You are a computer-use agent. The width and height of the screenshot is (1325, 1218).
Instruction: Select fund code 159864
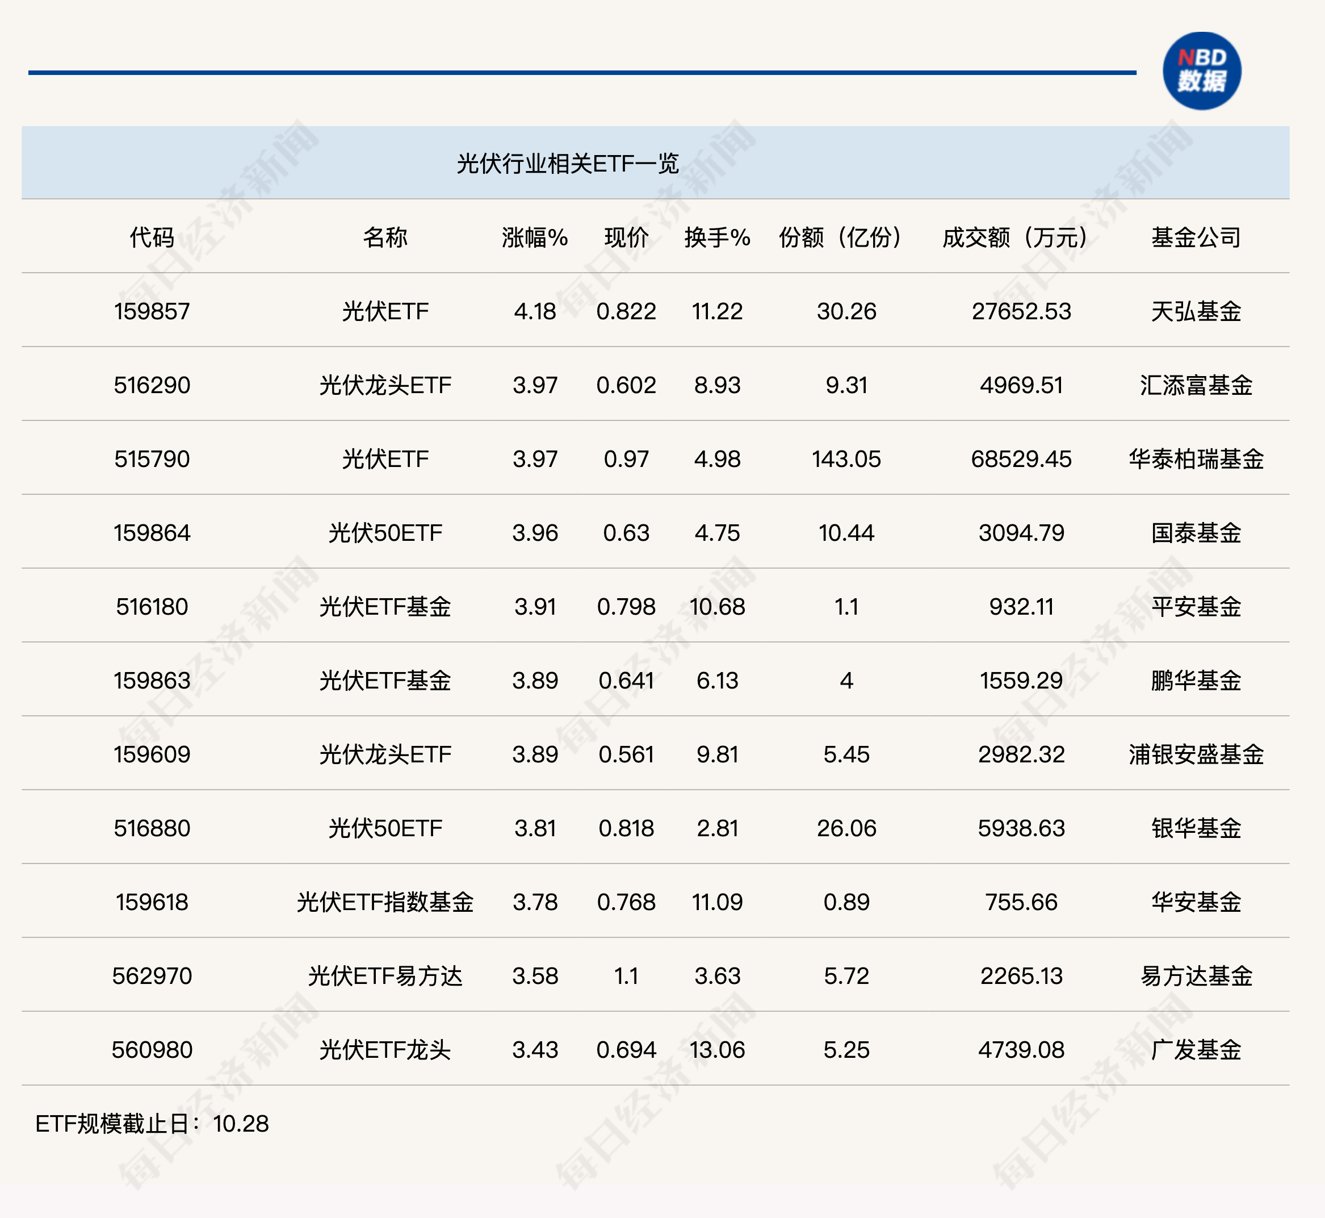[152, 532]
